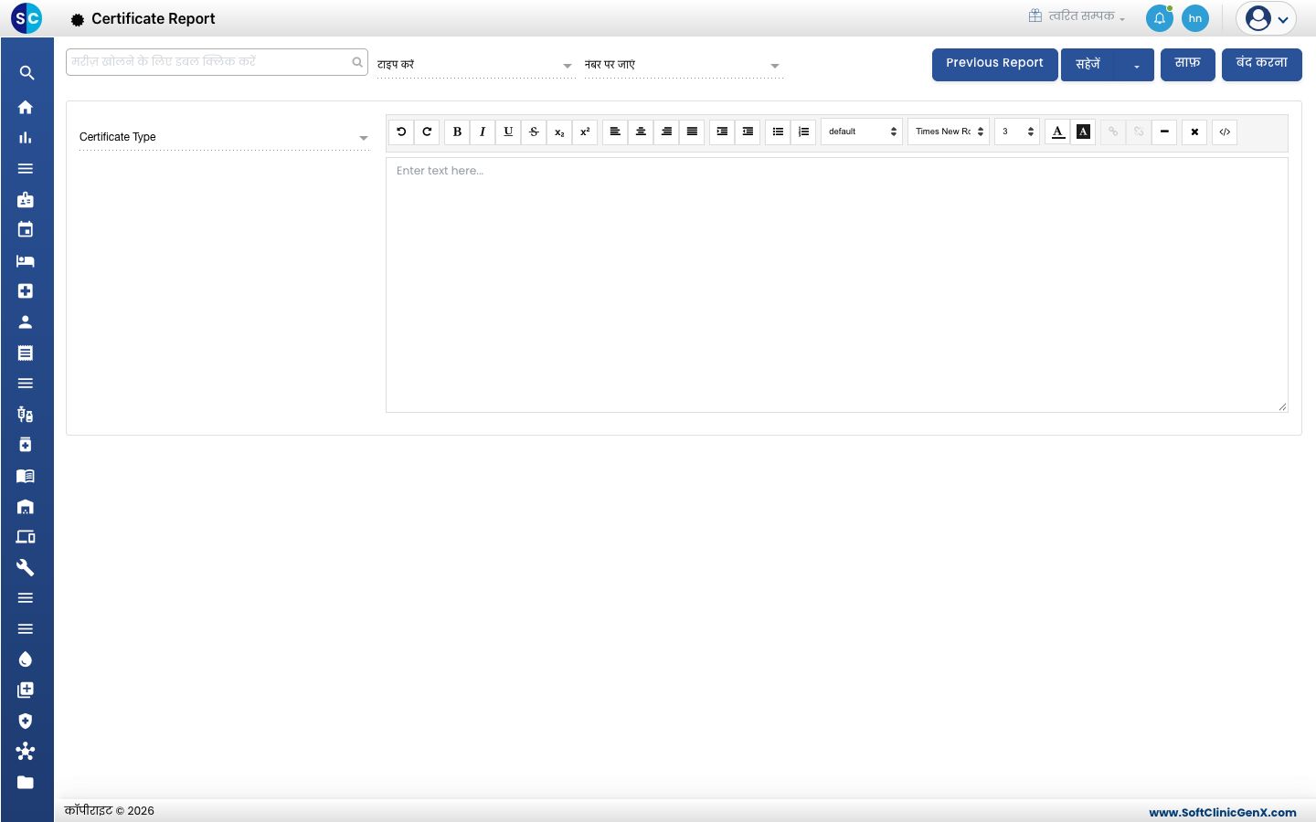Insert an ordered numbered list
This screenshot has width=1316, height=822.
pos(803,132)
